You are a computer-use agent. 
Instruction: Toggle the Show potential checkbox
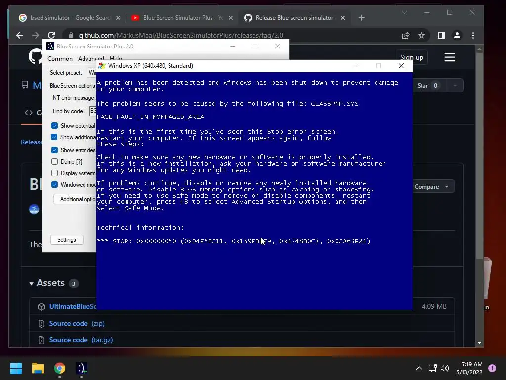pos(54,125)
